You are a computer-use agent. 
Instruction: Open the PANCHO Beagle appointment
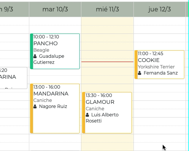tap(55, 51)
